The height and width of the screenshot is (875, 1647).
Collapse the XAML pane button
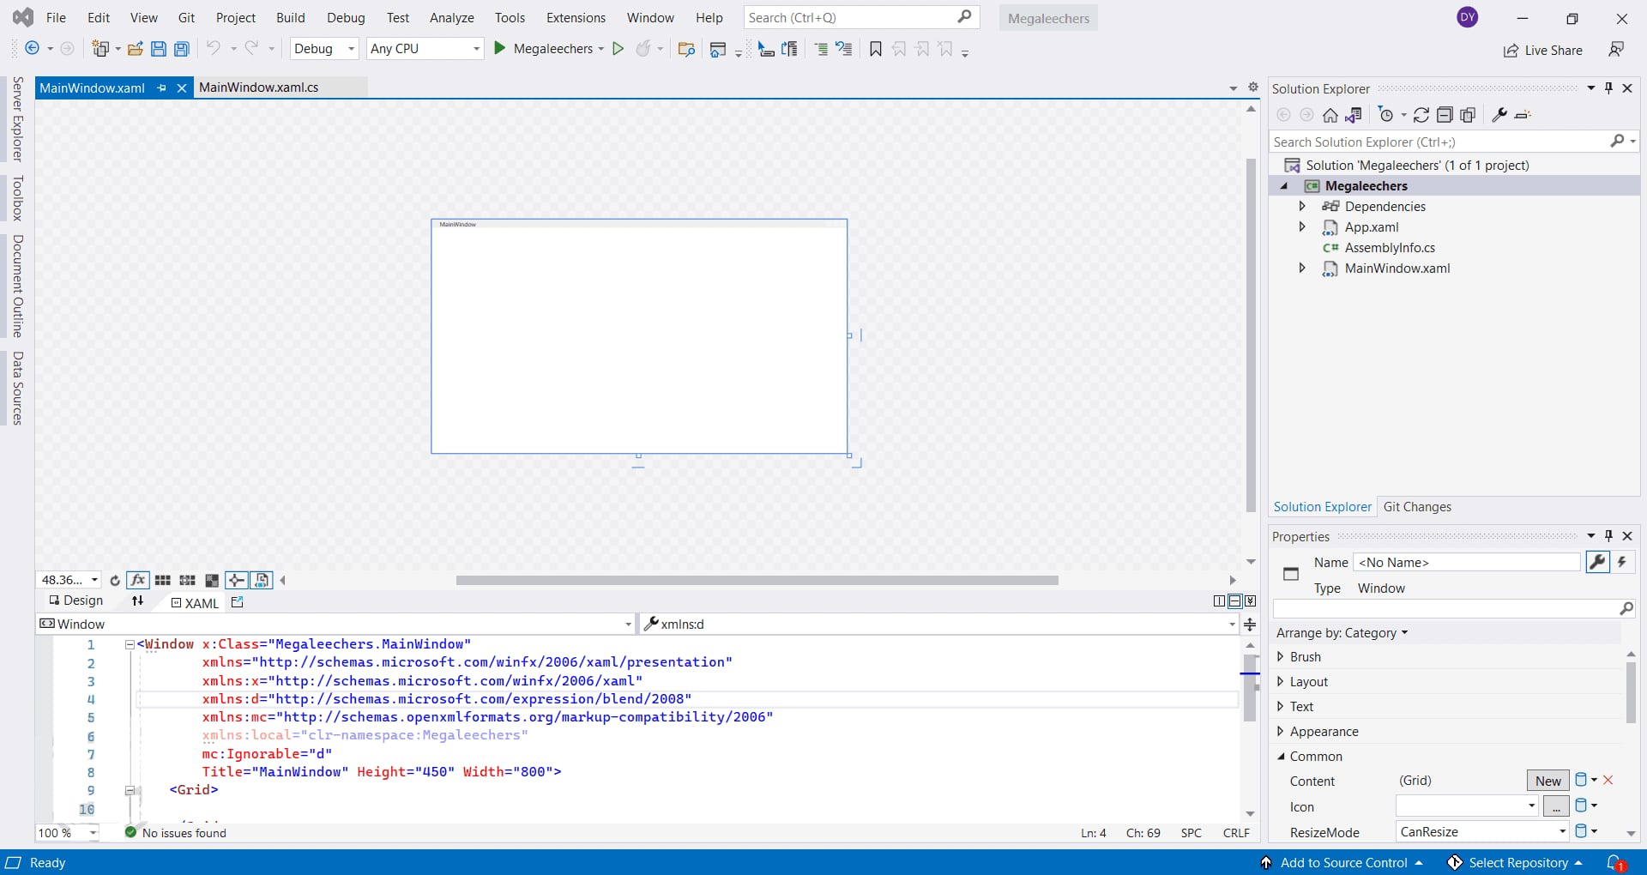[1251, 601]
